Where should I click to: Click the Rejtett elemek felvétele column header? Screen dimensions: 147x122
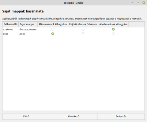[83, 24]
